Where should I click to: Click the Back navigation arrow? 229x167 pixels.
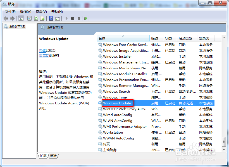(6, 19)
